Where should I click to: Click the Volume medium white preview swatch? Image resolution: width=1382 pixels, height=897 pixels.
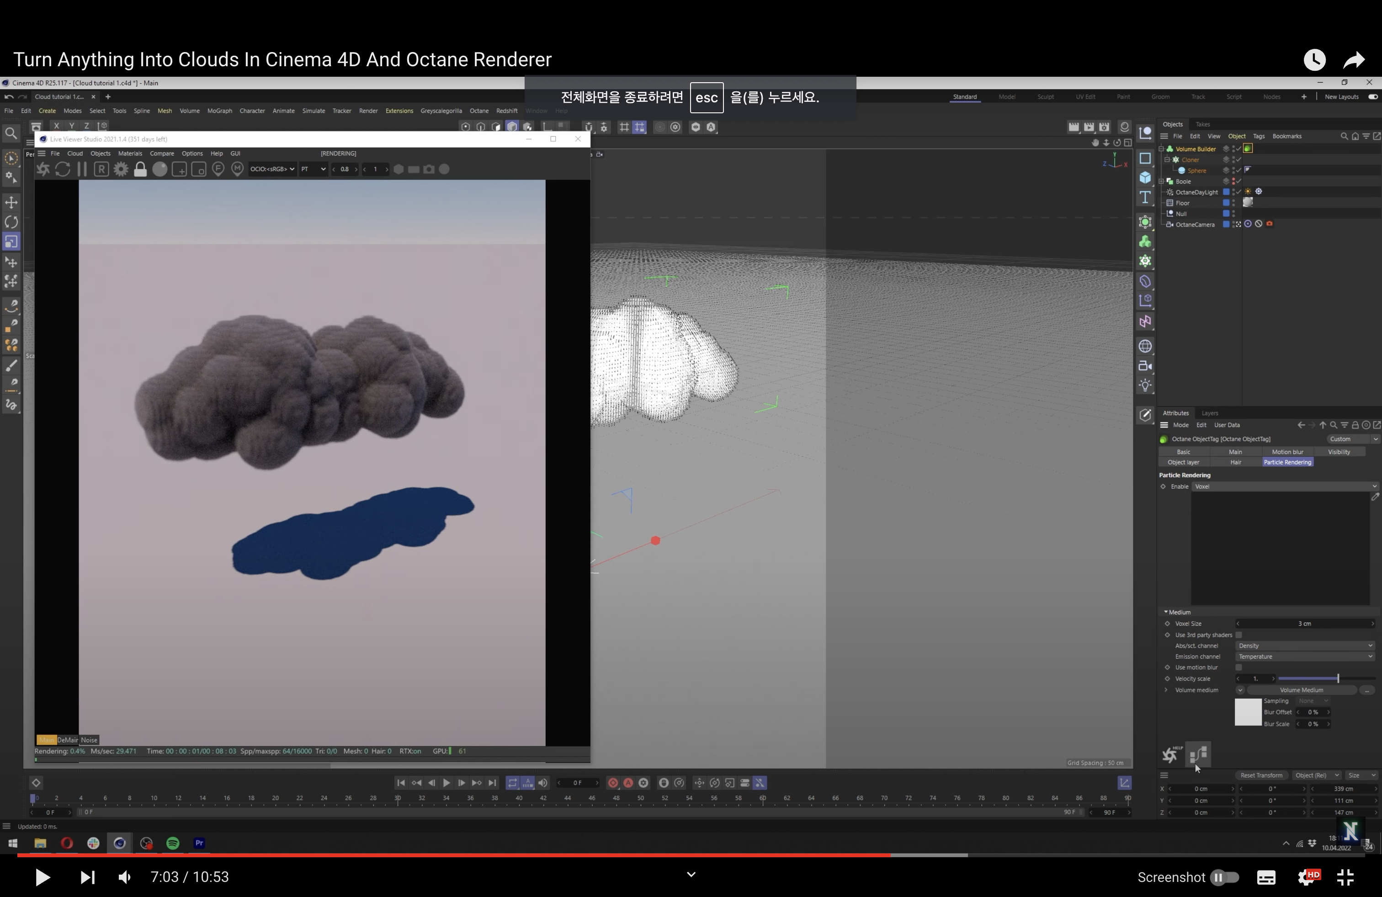(x=1248, y=712)
